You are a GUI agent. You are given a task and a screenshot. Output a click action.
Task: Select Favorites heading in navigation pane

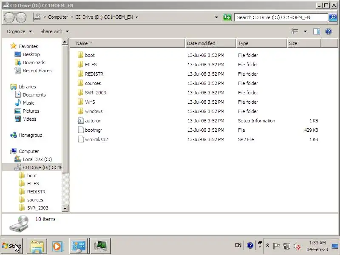pyautogui.click(x=28, y=46)
